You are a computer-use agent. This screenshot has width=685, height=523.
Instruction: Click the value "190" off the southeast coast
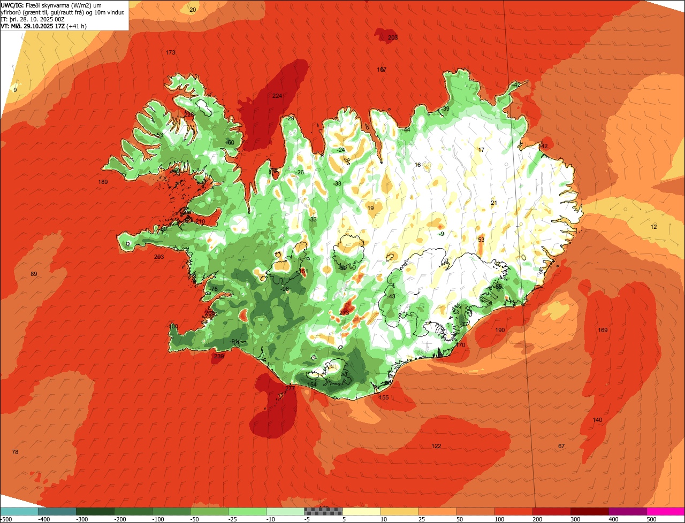[500, 330]
